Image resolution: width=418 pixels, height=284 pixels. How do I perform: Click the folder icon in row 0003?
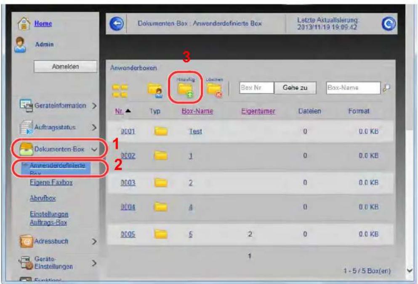[x=161, y=183]
